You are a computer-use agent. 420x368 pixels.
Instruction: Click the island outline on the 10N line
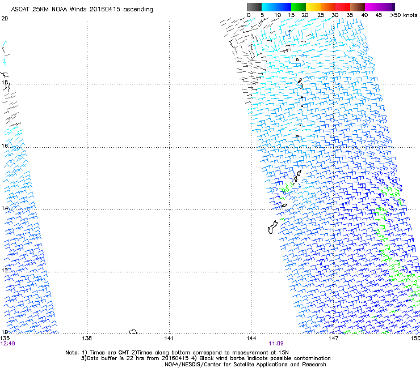(133, 332)
